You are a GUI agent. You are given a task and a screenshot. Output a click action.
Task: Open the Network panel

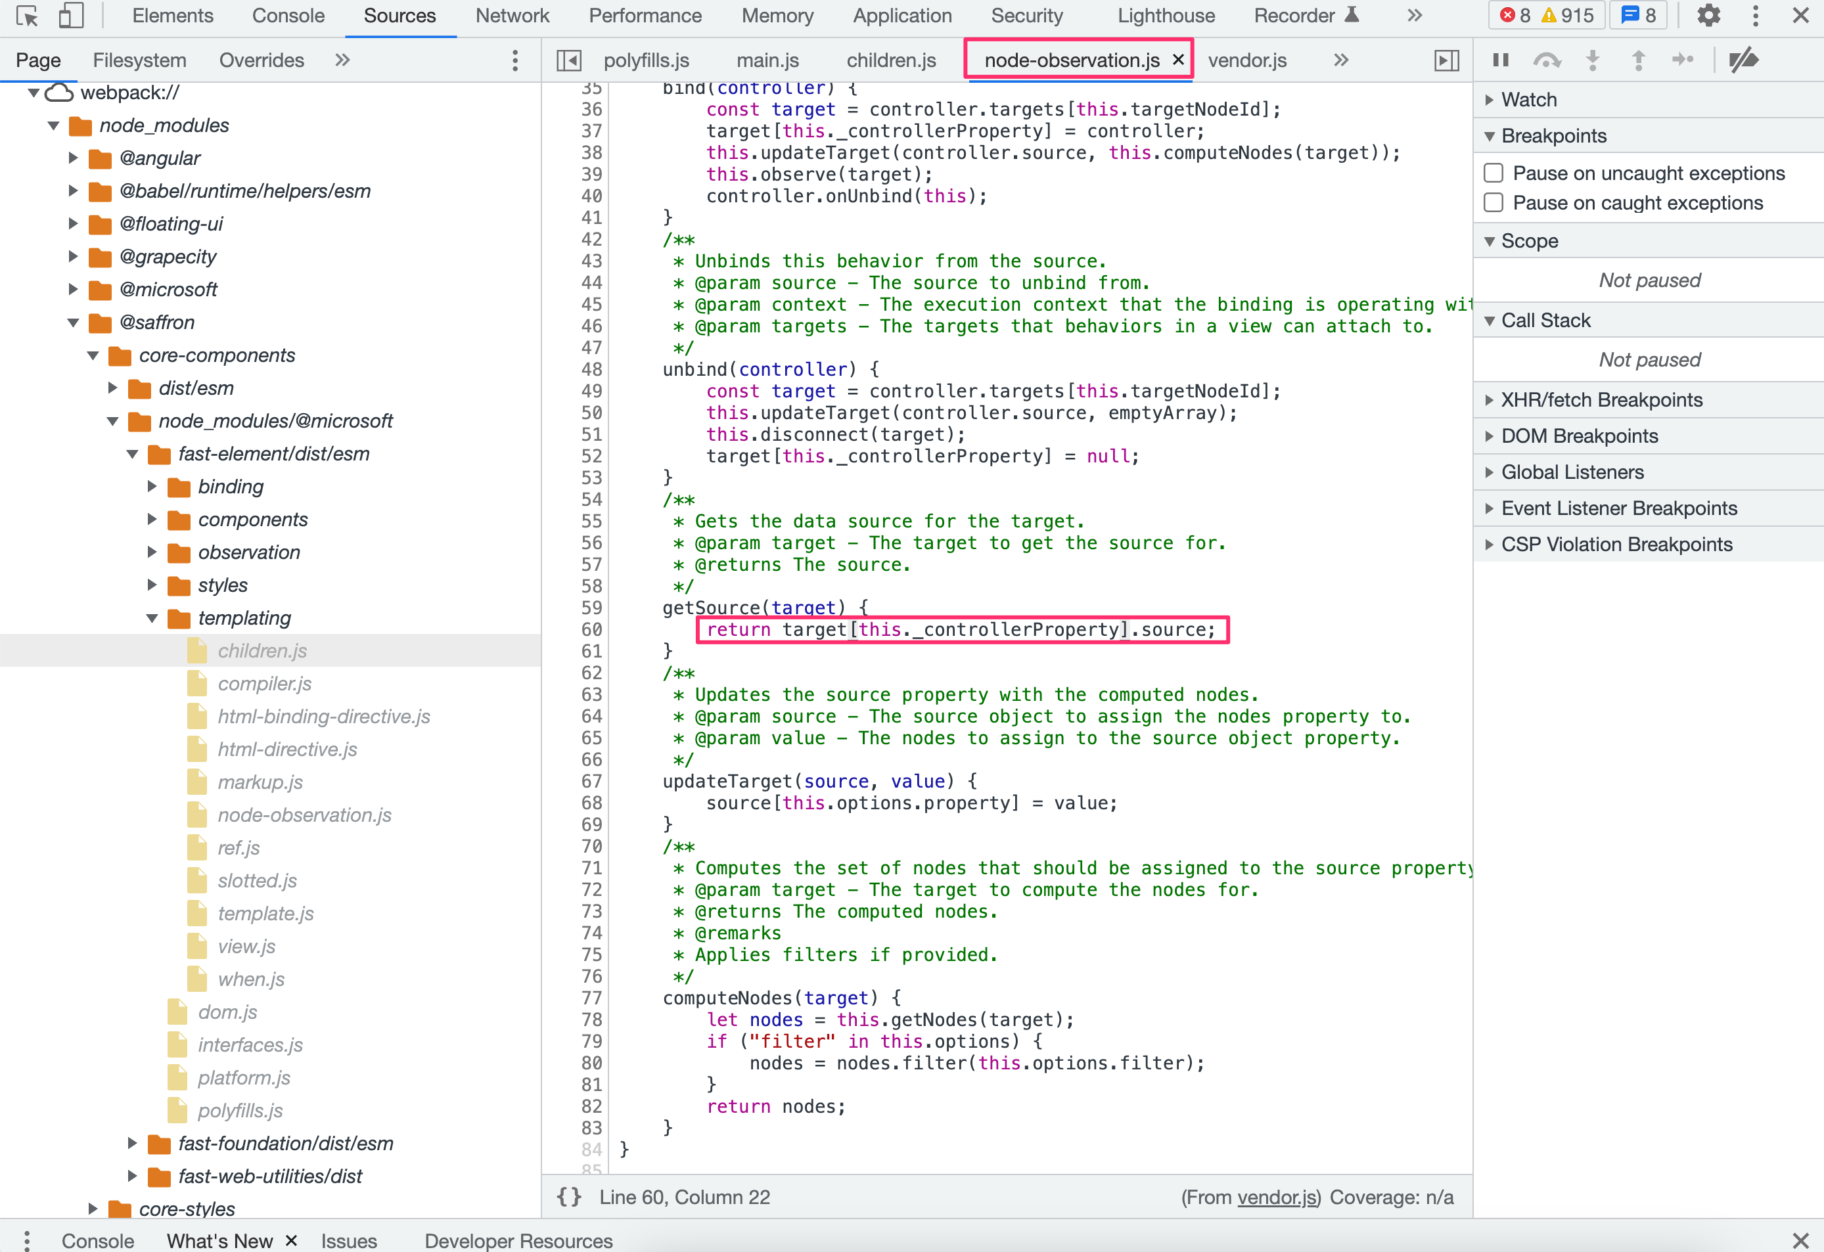point(512,16)
